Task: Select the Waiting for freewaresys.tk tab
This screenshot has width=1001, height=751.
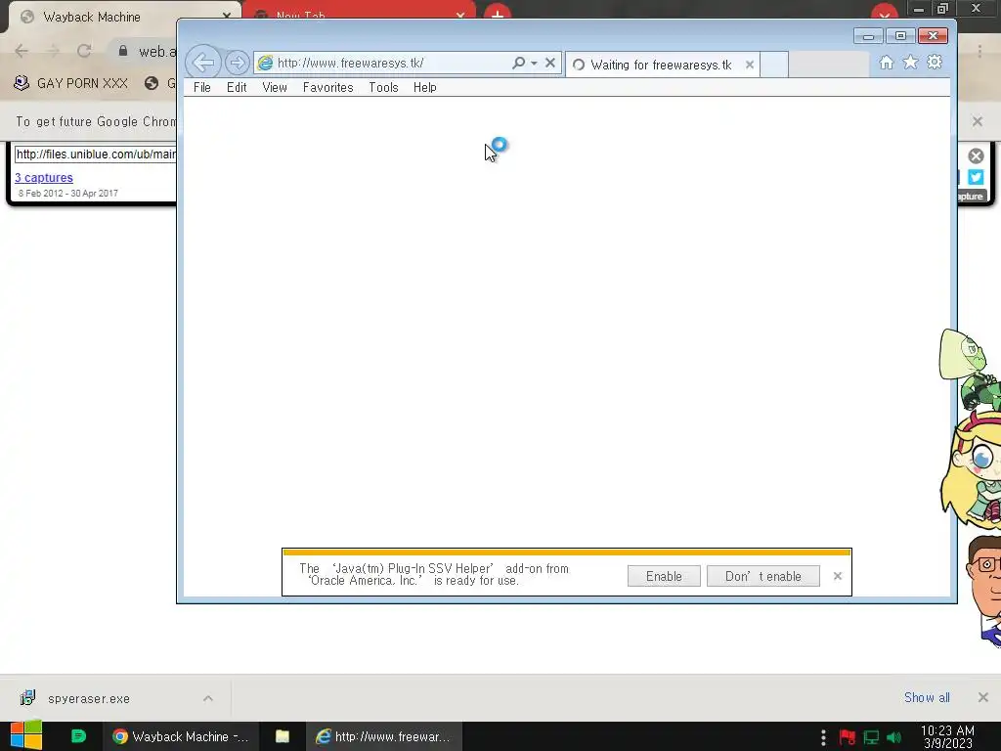Action: 660,65
